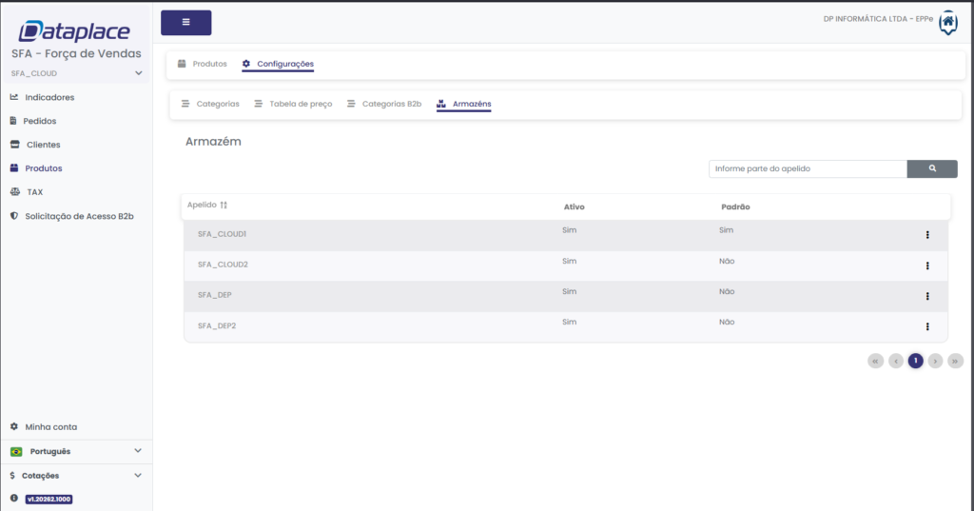974x511 pixels.
Task: Open the TAX sidebar item
Action: [34, 191]
